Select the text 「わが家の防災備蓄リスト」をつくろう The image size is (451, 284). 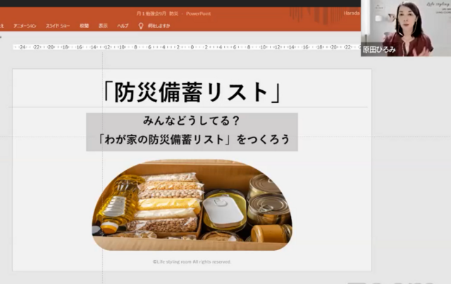(192, 140)
